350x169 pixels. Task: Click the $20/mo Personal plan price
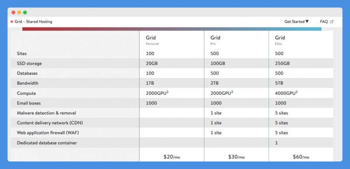tap(171, 157)
